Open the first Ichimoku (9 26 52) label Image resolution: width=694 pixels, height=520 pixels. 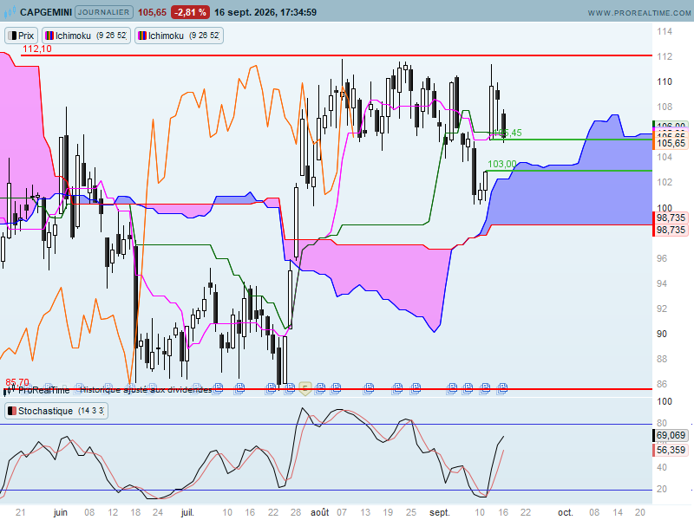(x=86, y=36)
